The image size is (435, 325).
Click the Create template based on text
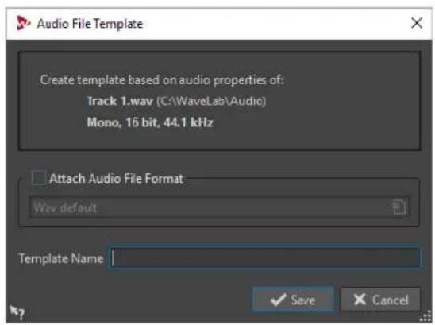[x=162, y=80]
